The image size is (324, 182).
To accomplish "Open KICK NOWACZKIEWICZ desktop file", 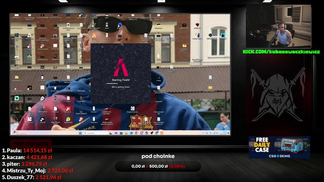I will point(81,112).
